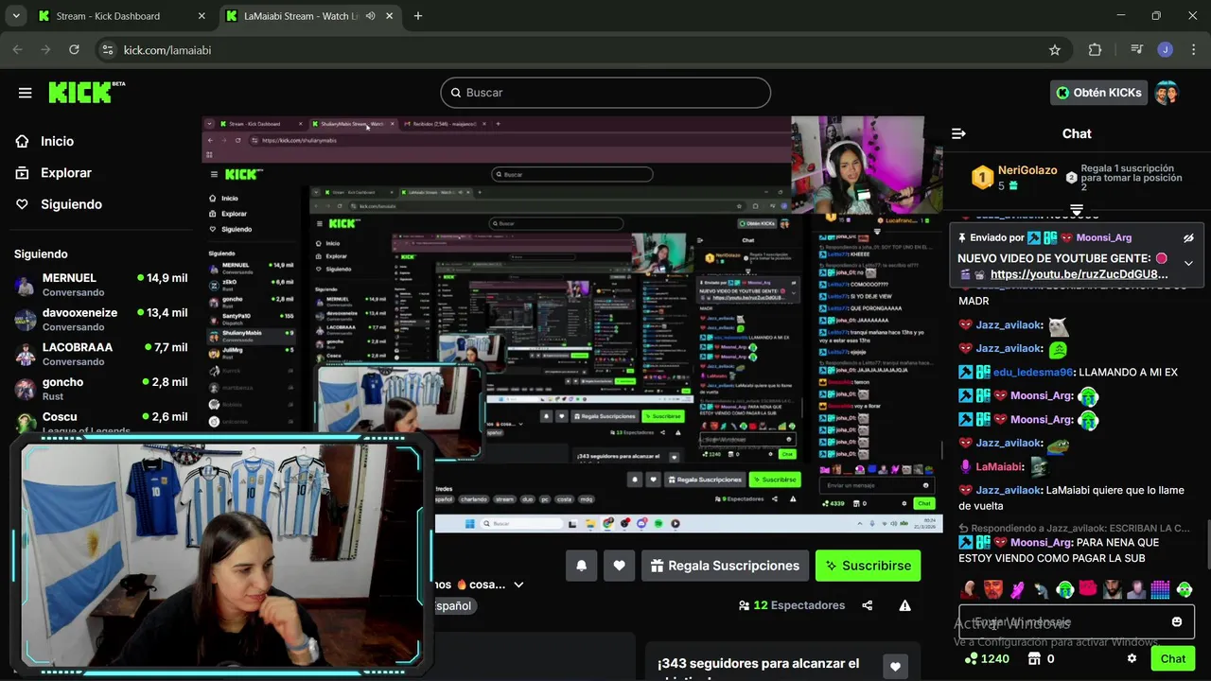
Task: Open MERNUEL's followed channel
Action: 100,285
